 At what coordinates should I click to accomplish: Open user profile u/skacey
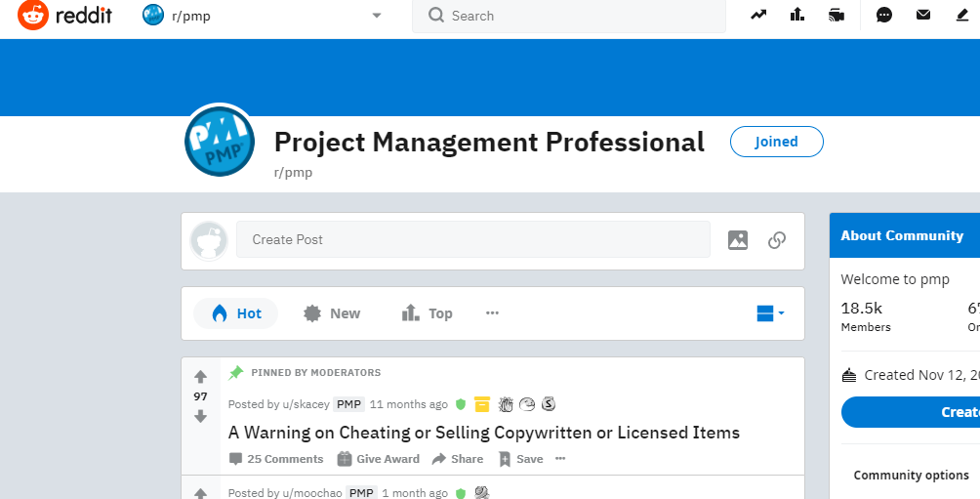click(306, 404)
